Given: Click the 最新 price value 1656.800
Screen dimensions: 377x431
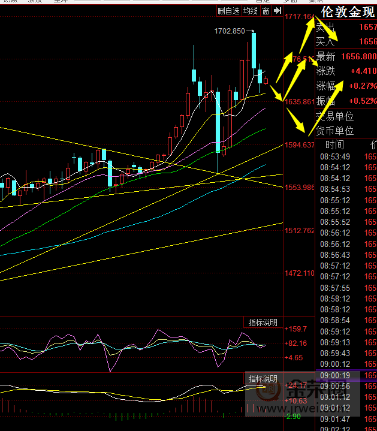Looking at the screenshot, I should pos(359,56).
